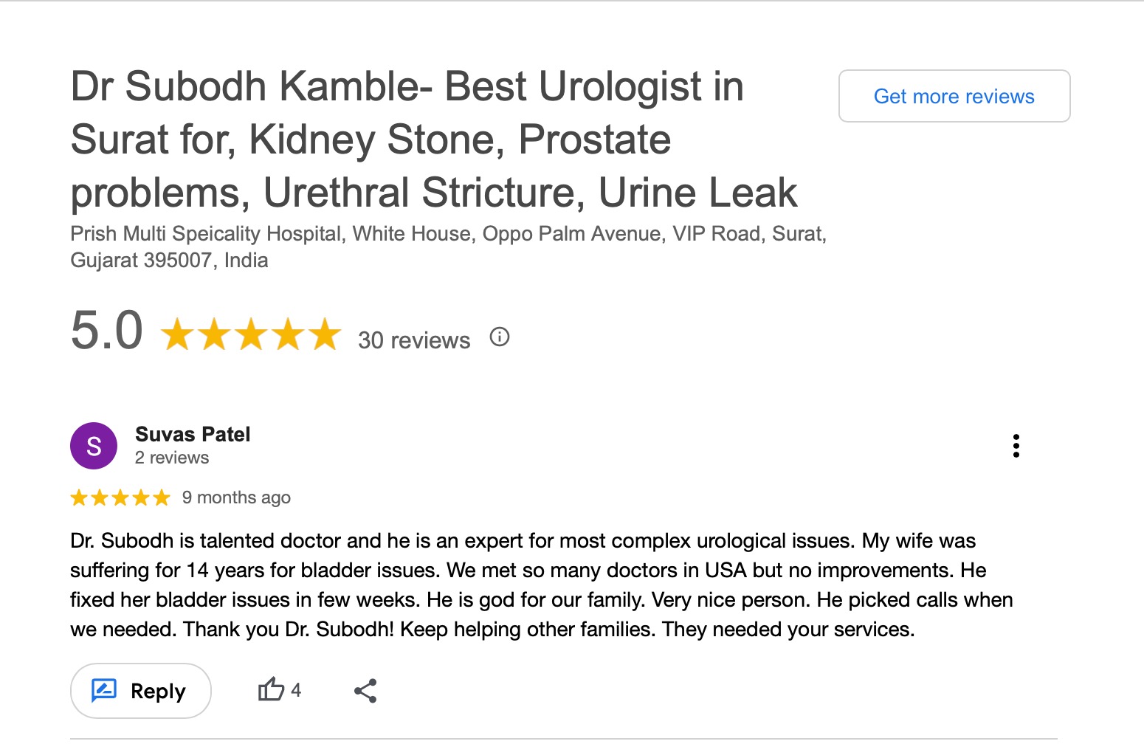The height and width of the screenshot is (744, 1144).
Task: Open the three-dot review options menu
Action: tap(1016, 446)
